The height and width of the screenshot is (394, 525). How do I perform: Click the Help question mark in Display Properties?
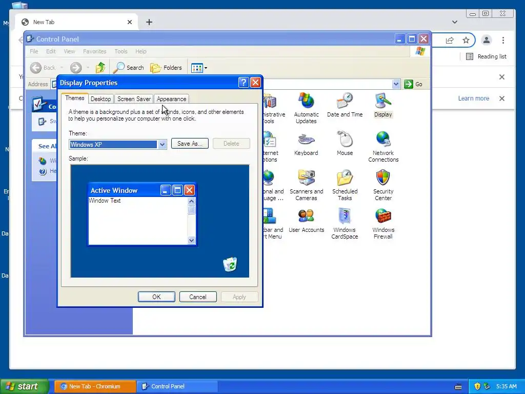[244, 83]
